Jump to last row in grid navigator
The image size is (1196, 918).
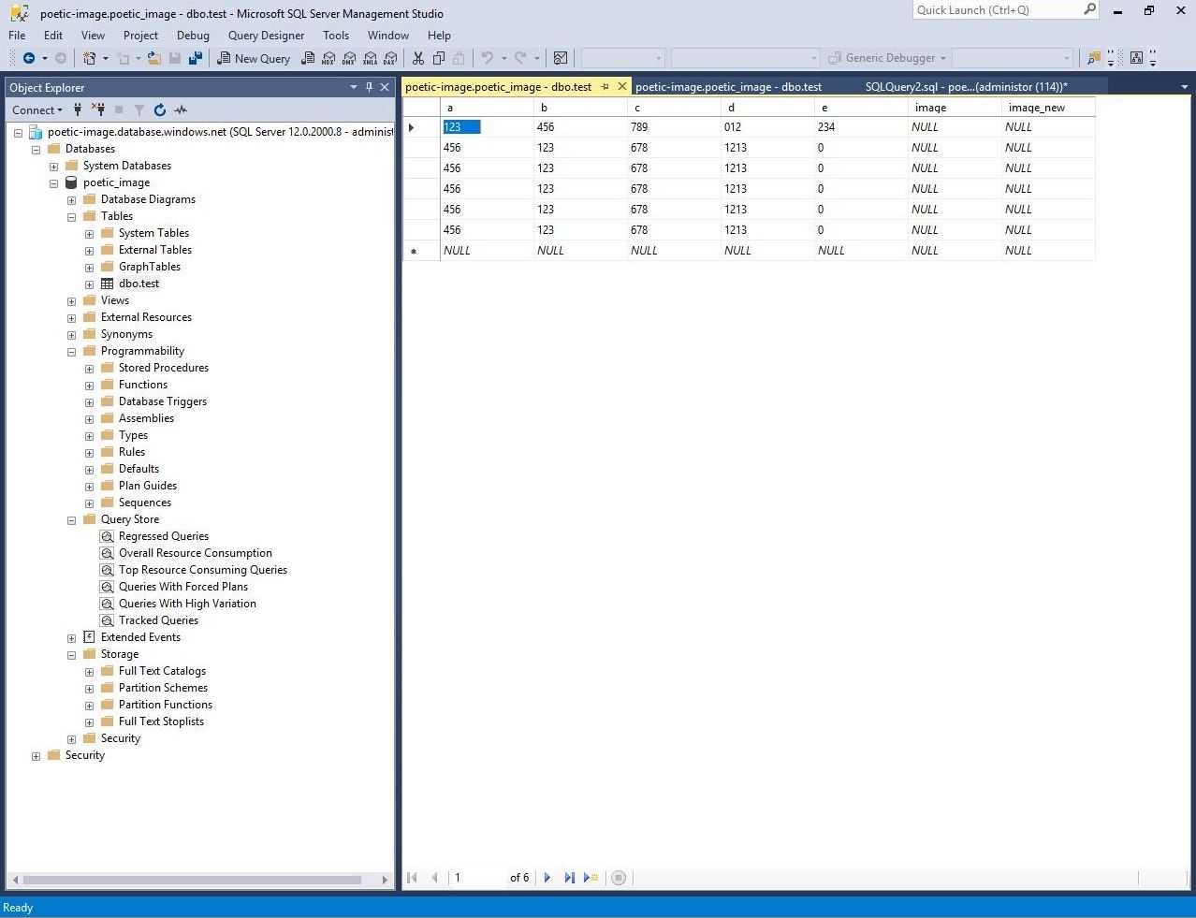coord(569,878)
